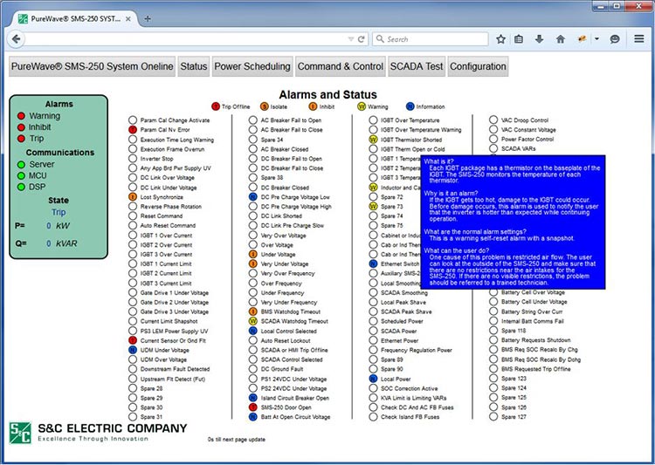Viewport: 655px width, 465px height.
Task: Click the Inhibit alarm in Alarms panel
Action: (34, 127)
